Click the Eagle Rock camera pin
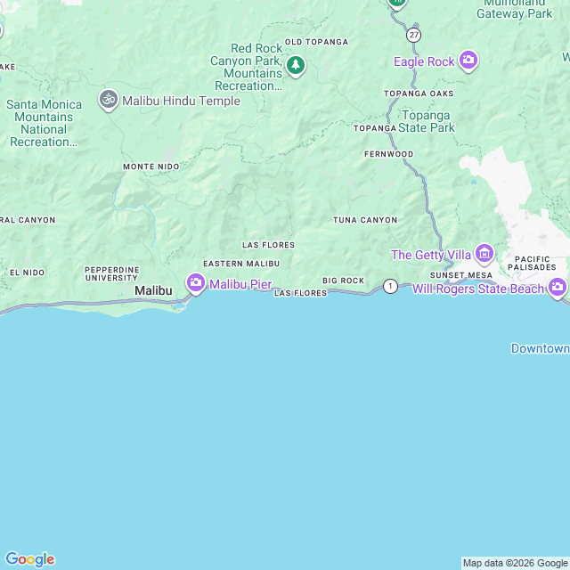This screenshot has width=570, height=570. pos(468,61)
